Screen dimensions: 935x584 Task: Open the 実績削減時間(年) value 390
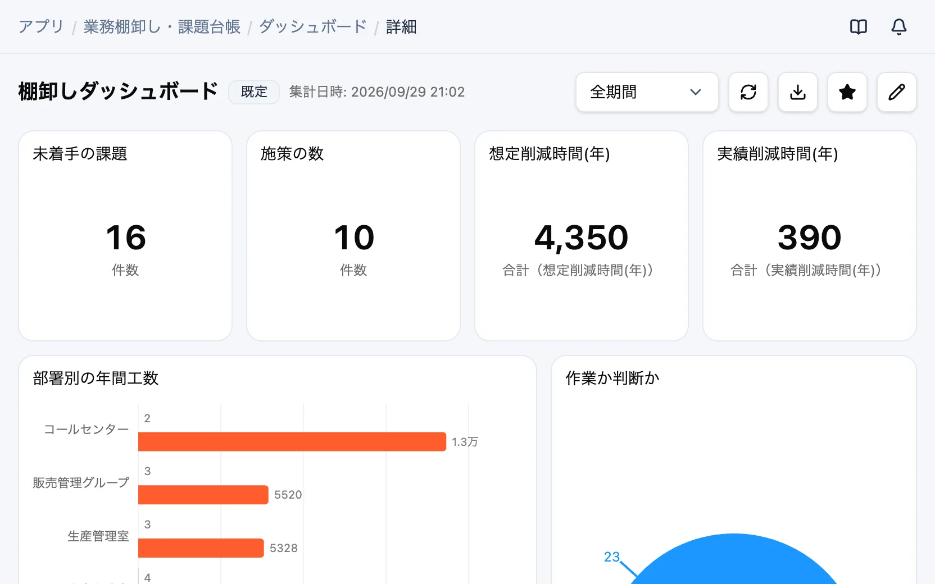[x=810, y=238]
